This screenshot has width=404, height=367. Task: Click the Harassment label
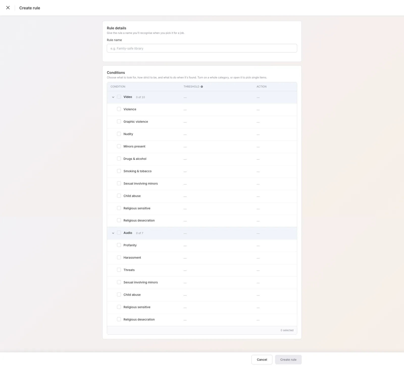coord(132,258)
